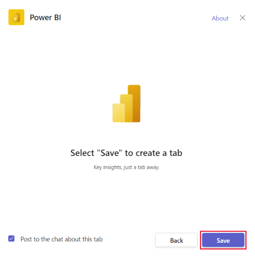255x257 pixels.
Task: View Power BI app details via About
Action: [x=220, y=18]
